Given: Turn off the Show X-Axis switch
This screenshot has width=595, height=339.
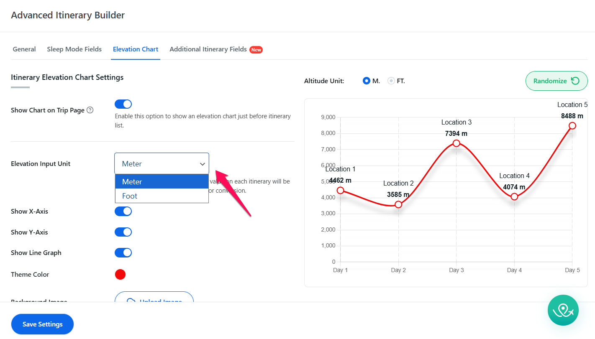Looking at the screenshot, I should coord(123,212).
